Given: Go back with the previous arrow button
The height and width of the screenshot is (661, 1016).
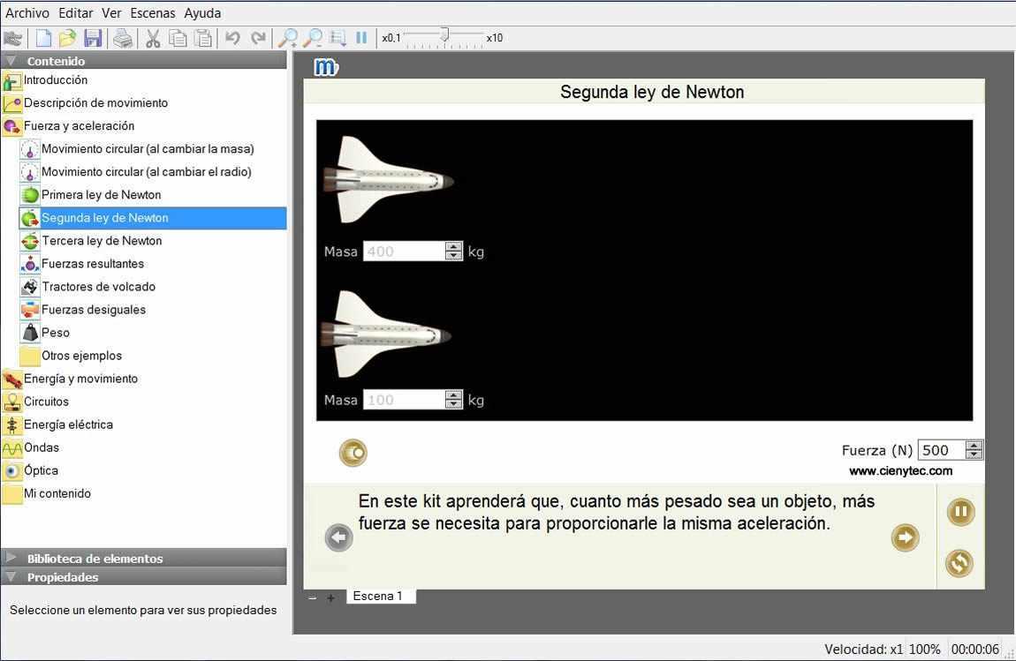Looking at the screenshot, I should [x=338, y=537].
